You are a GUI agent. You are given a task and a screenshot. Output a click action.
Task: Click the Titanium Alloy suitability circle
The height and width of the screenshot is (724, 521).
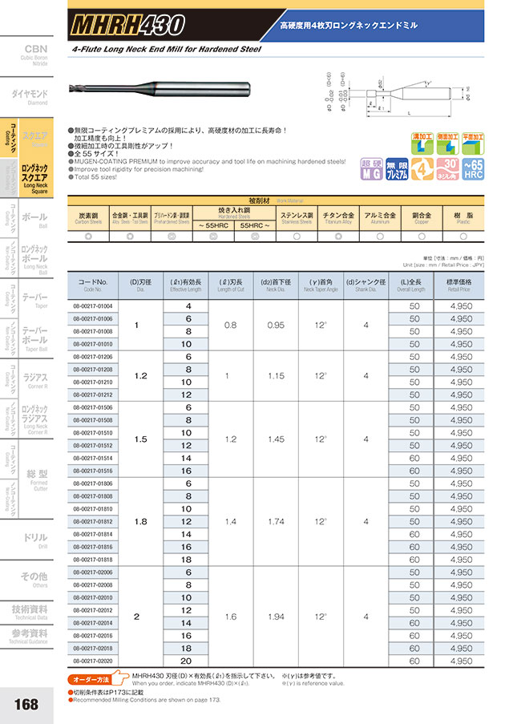(x=338, y=237)
